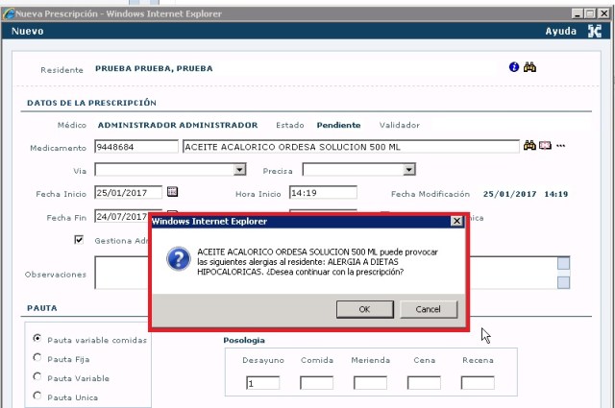Click the ellipsis icon after medication name
Viewport: 615px width, 408px height.
coord(560,146)
